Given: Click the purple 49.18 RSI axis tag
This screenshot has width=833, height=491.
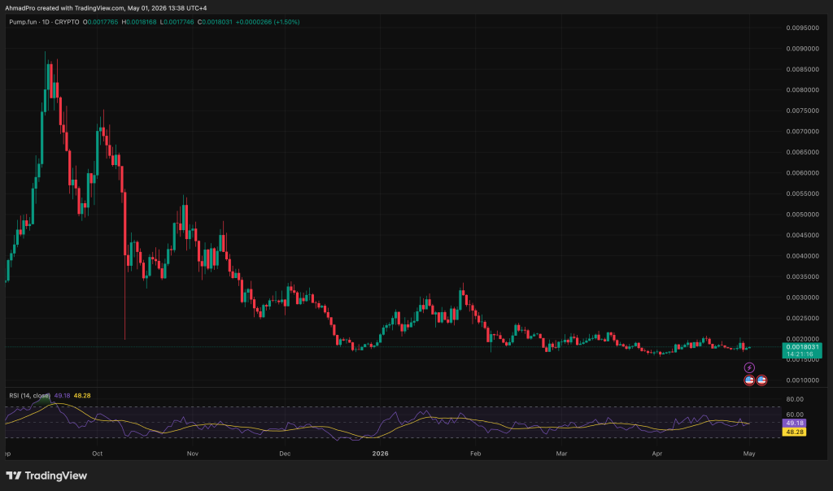Looking at the screenshot, I should click(x=794, y=423).
